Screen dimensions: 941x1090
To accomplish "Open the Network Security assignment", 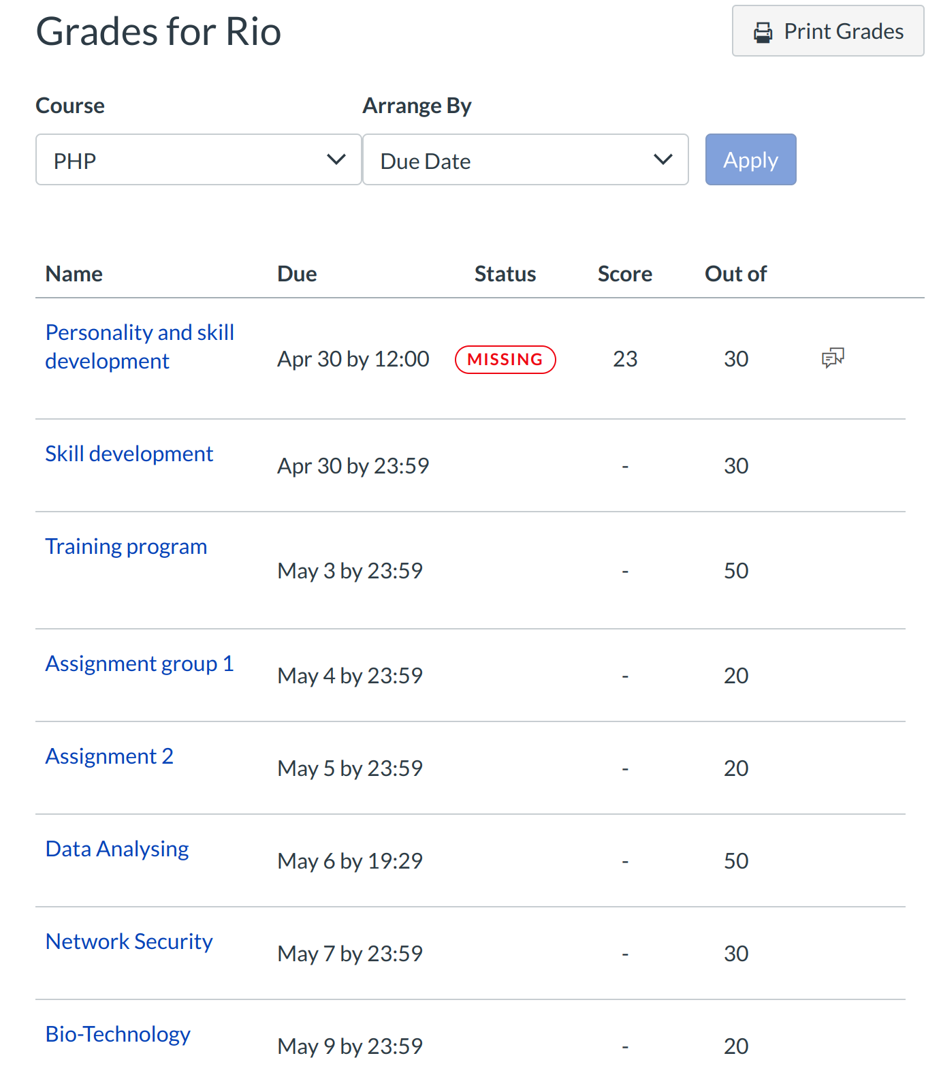I will [x=129, y=941].
